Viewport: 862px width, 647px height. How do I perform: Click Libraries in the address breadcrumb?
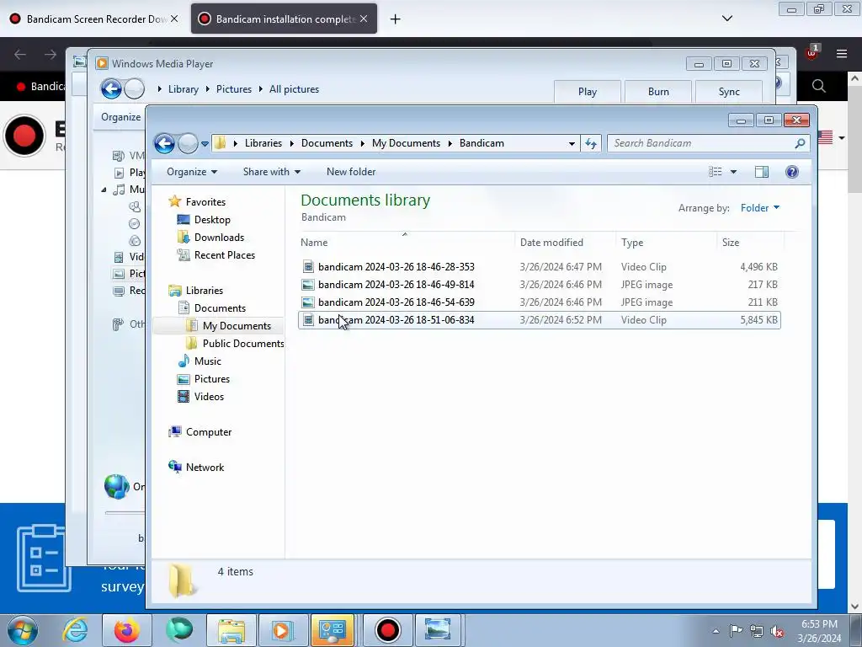263,143
